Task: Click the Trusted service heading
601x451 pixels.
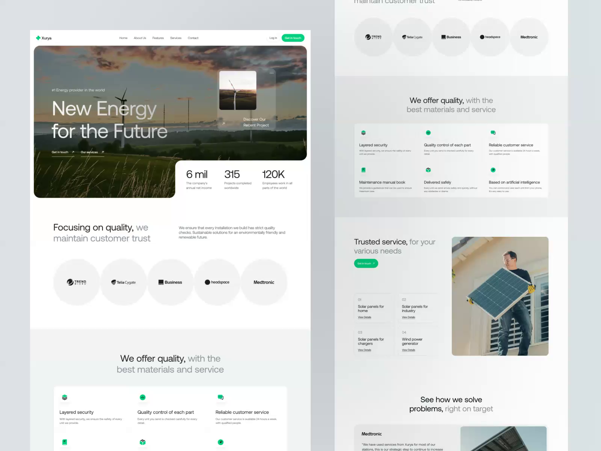Action: coord(395,246)
